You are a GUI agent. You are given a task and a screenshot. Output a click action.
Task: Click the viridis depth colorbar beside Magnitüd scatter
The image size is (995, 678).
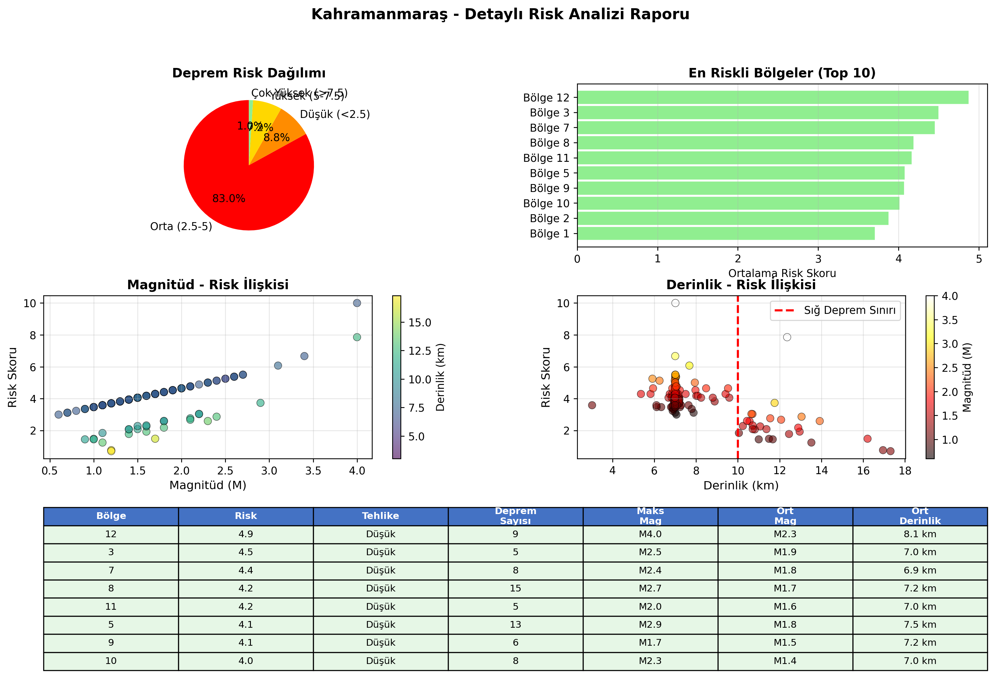pyautogui.click(x=397, y=377)
